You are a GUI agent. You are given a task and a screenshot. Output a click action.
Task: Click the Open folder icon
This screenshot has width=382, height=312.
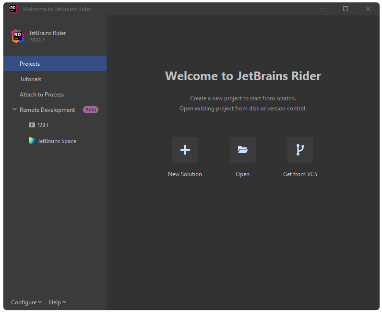(243, 150)
